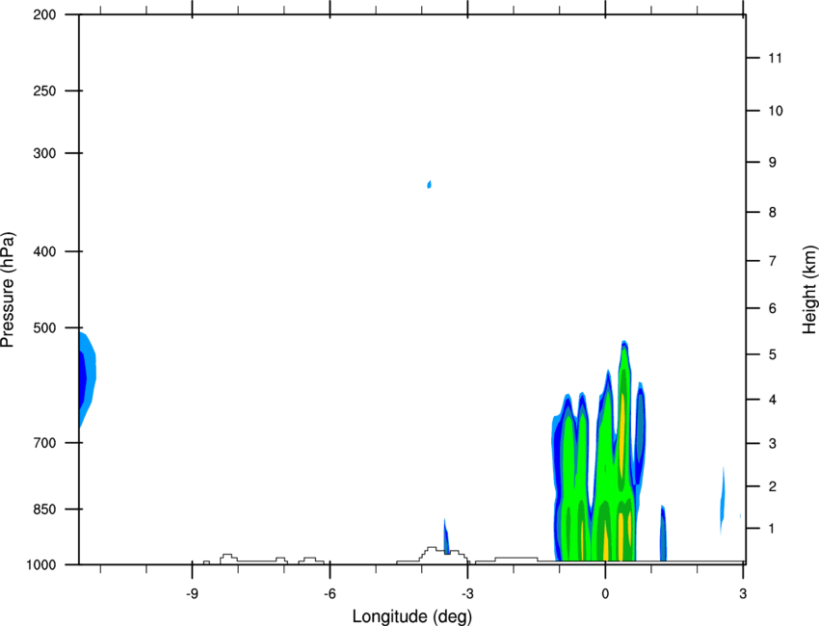Click the 9 km height label
The width and height of the screenshot is (819, 626).
click(x=773, y=163)
